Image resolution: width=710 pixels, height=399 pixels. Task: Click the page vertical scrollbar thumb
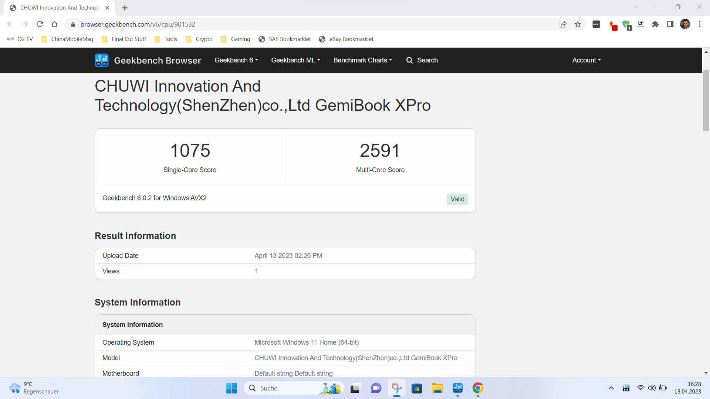(x=706, y=100)
